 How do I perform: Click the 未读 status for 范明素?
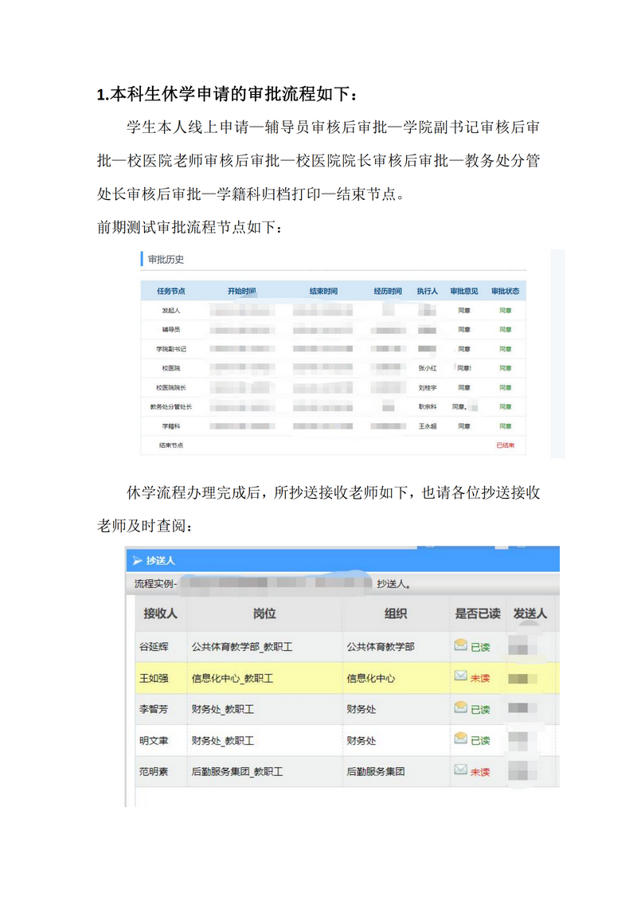(480, 771)
